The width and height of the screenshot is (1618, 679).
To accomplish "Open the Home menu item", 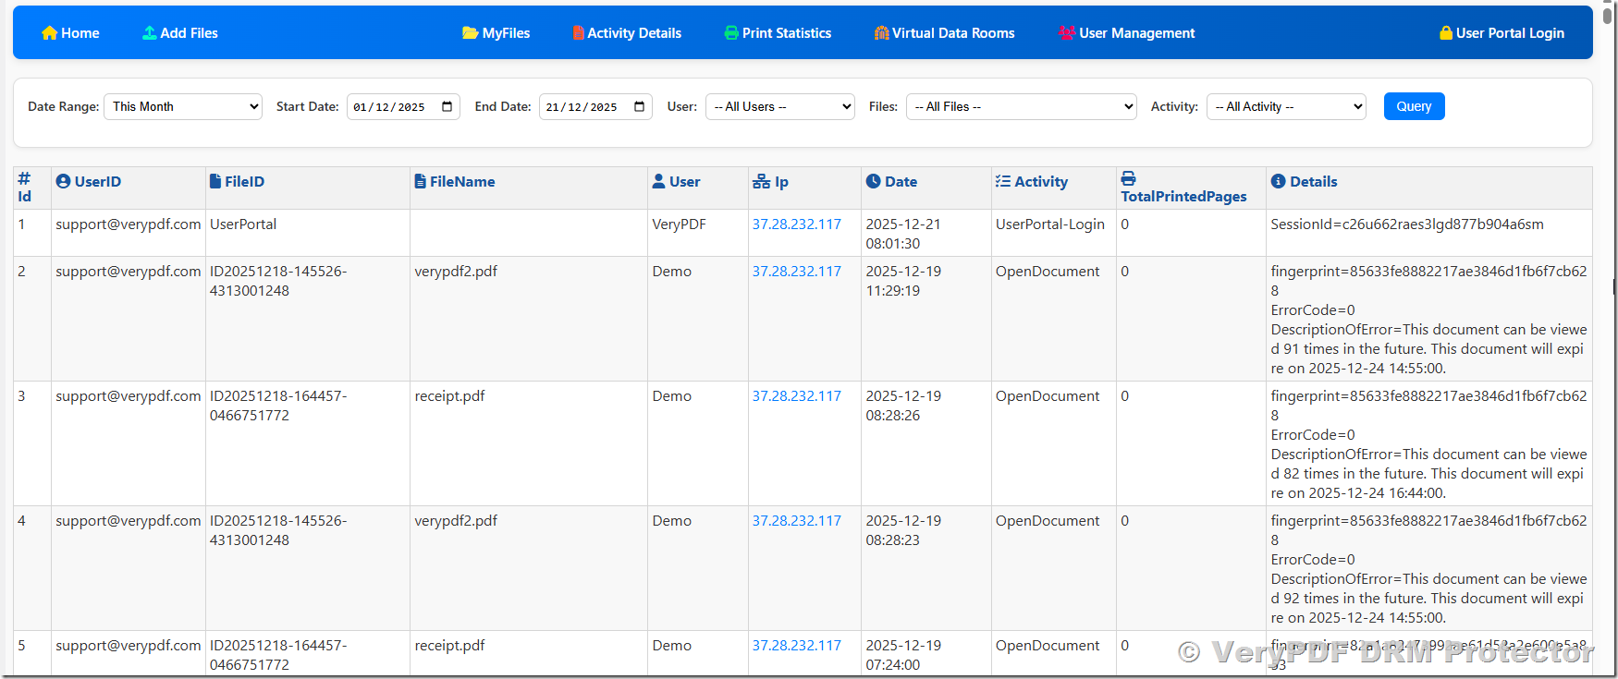I will click(x=71, y=33).
